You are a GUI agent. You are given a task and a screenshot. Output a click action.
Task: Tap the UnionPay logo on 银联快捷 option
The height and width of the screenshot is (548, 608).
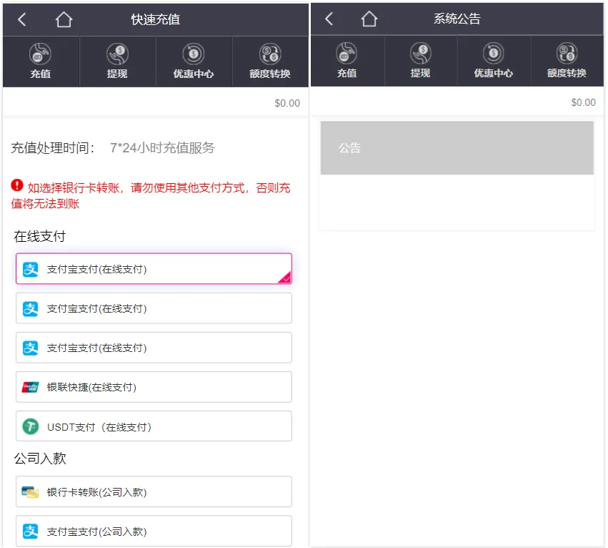pos(29,387)
